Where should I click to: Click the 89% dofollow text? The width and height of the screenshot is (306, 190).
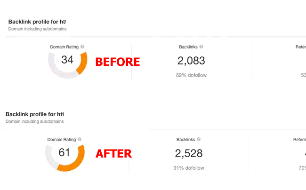(x=192, y=75)
